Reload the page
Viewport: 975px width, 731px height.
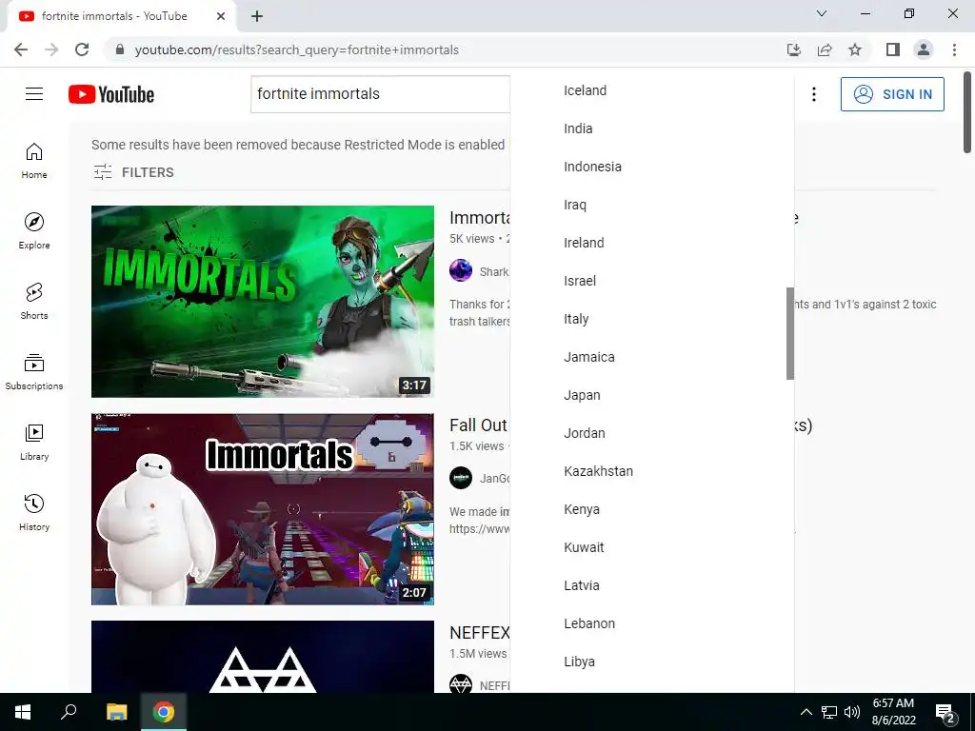(x=82, y=49)
